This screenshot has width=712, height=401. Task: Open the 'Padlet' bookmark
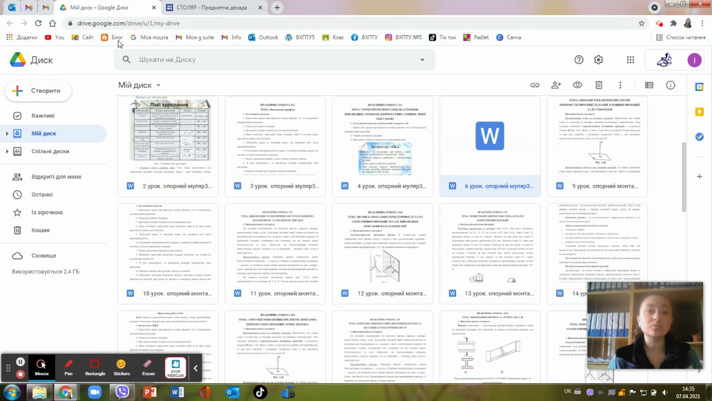476,37
